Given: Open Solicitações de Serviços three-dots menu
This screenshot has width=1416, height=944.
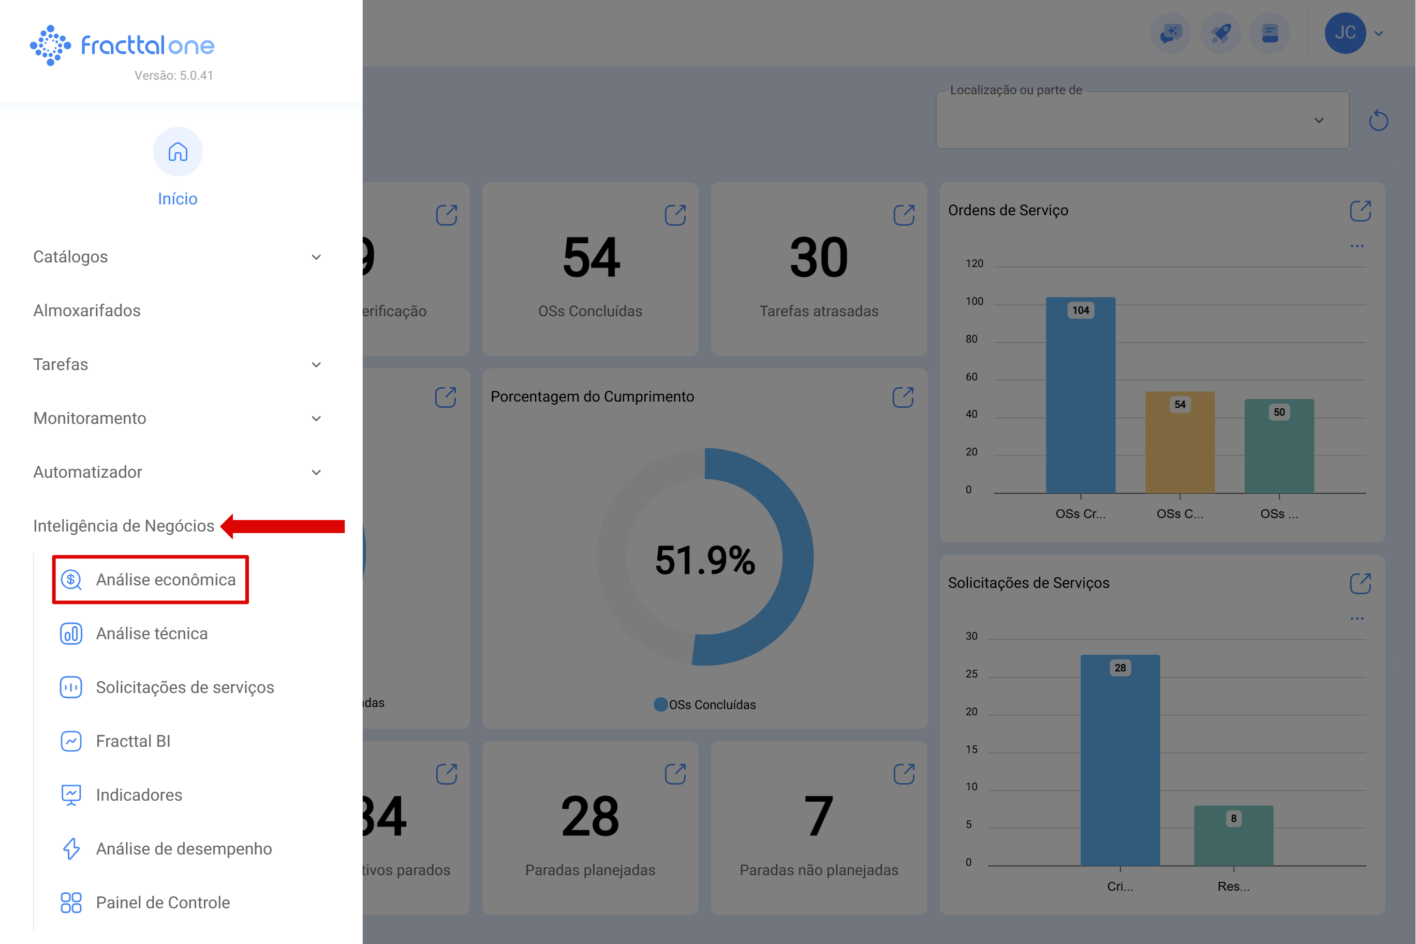Looking at the screenshot, I should tap(1357, 618).
